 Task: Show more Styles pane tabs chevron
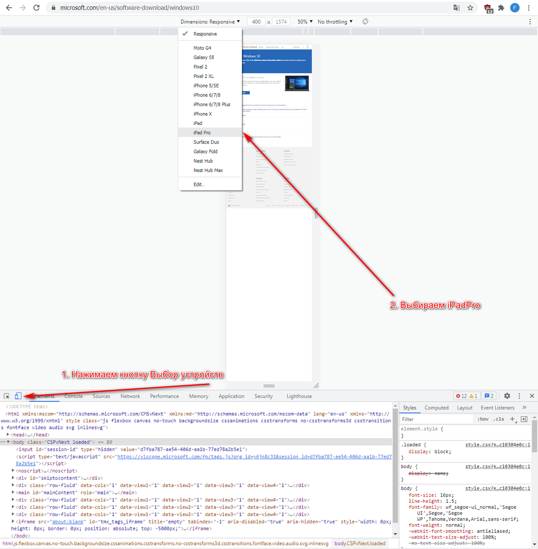tap(524, 408)
